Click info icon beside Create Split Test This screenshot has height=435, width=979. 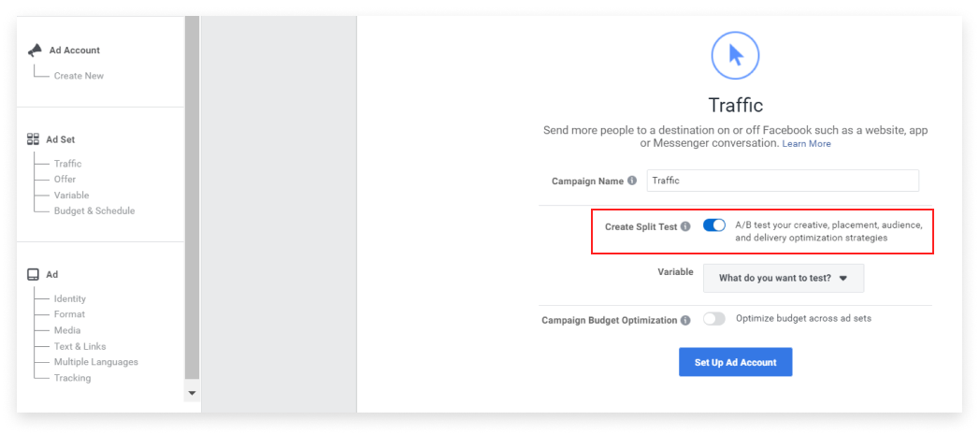tap(685, 227)
